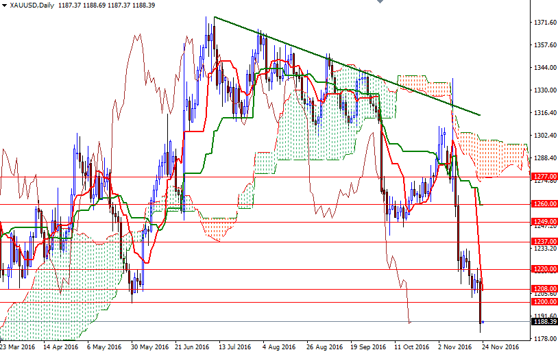Viewport: 558px width, 352px height.
Task: Click the 23 Mar 2016 date label
Action: 18,347
